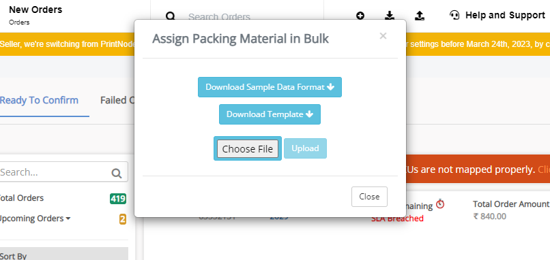The height and width of the screenshot is (260, 550).
Task: Click the headset Help and Support icon
Action: 454,15
